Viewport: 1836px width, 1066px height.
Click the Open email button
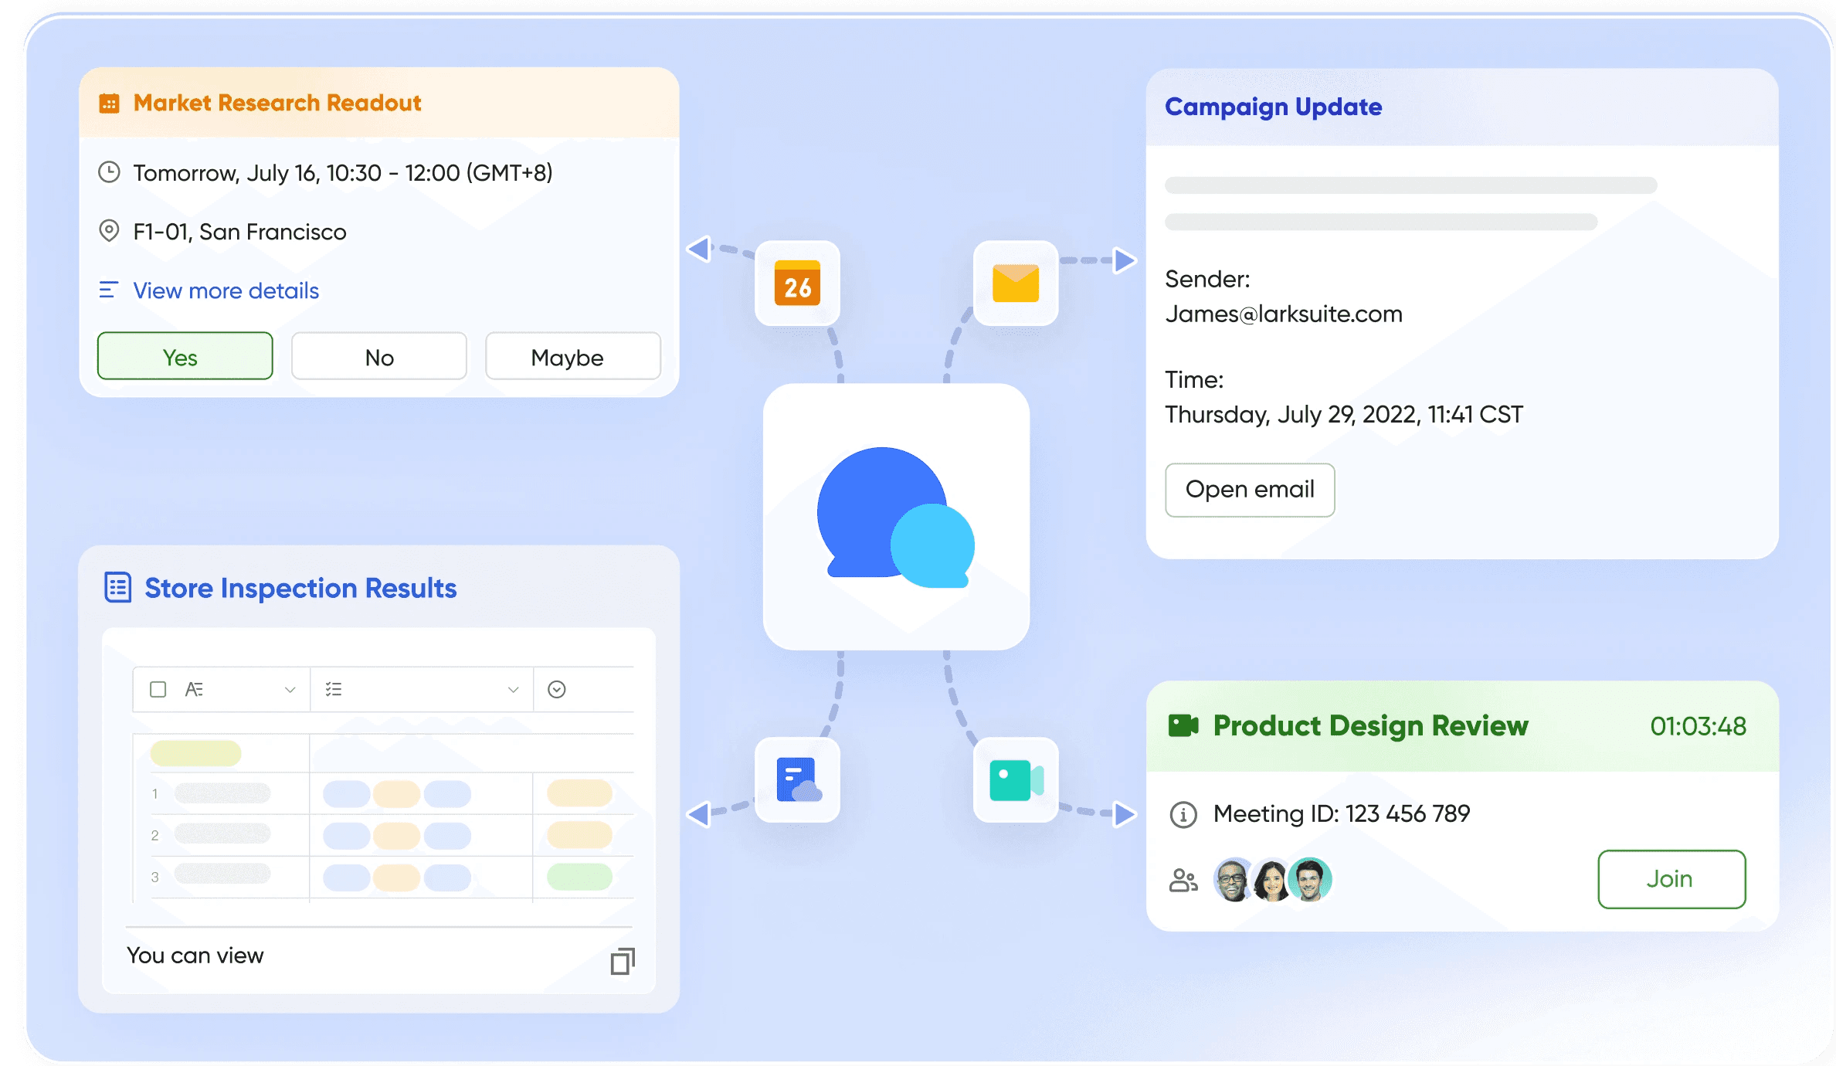1250,490
